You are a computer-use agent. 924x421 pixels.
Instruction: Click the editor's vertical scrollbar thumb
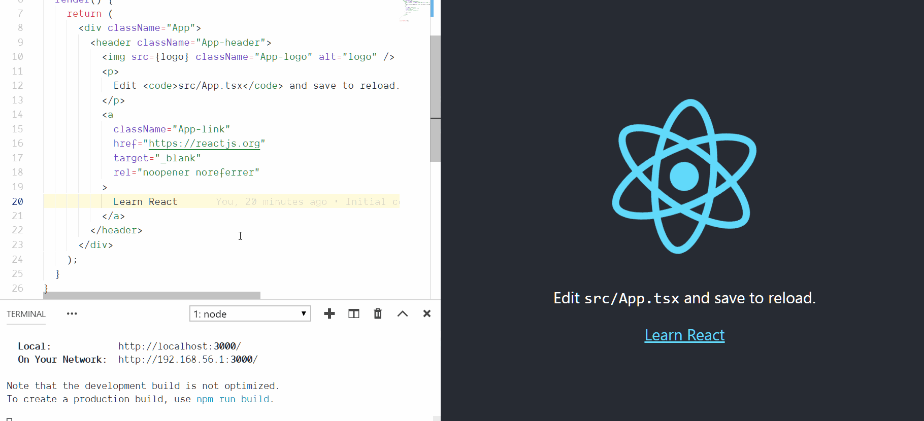point(435,99)
